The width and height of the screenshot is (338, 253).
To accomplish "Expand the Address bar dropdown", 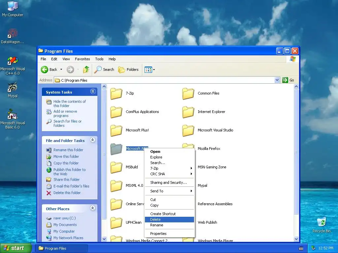I will click(x=277, y=80).
